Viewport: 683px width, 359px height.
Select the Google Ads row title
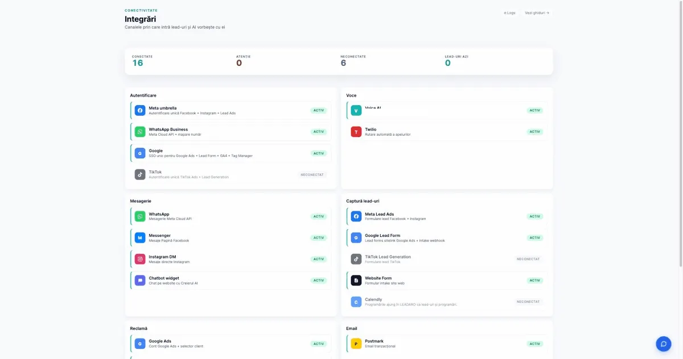point(161,341)
